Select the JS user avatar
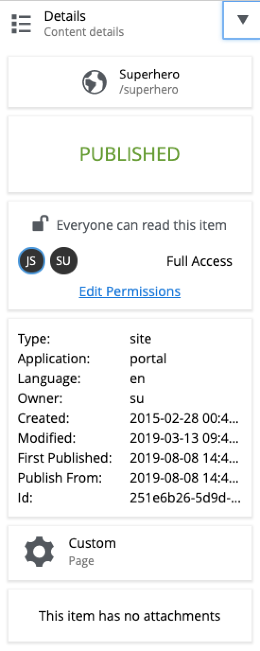The height and width of the screenshot is (651, 260). (31, 261)
